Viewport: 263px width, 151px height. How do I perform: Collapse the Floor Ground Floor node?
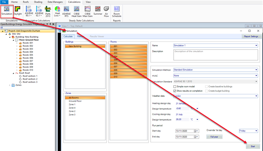click(14, 40)
